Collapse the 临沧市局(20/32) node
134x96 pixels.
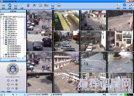click(1, 19)
